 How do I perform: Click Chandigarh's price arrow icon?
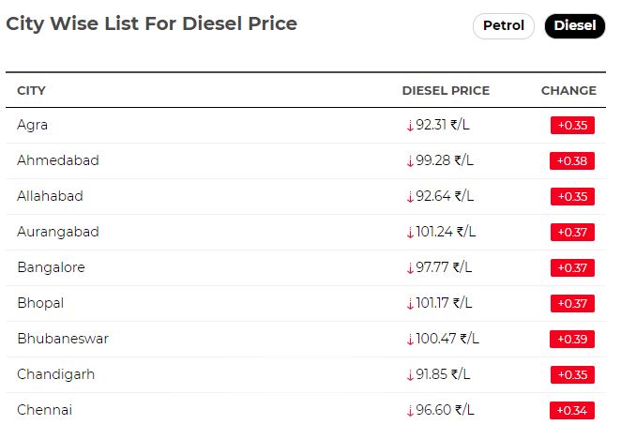(x=410, y=374)
